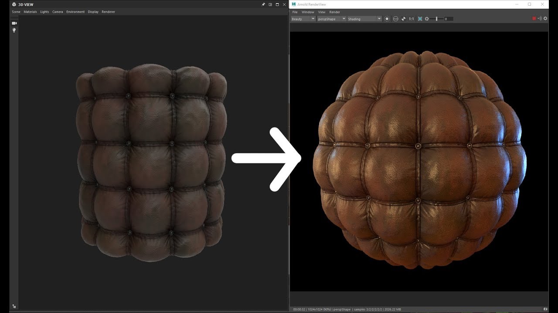Open the Beauty AOV dropdown
Image resolution: width=558 pixels, height=313 pixels.
pyautogui.click(x=303, y=19)
